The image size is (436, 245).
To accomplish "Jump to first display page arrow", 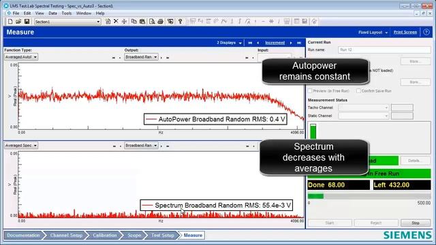I will 250,43.
